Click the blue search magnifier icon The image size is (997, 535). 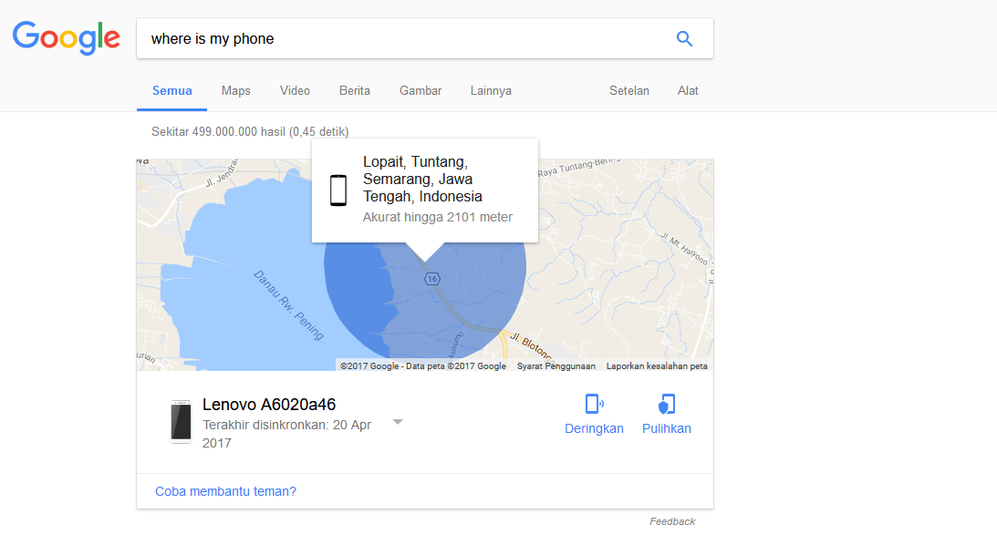[x=684, y=39]
